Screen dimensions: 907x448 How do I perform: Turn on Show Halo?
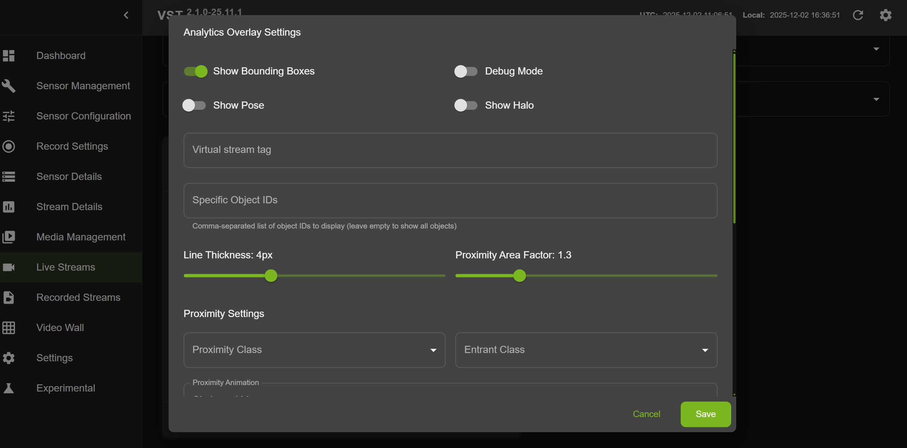[x=465, y=105]
